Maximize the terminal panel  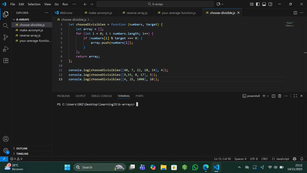click(295, 96)
